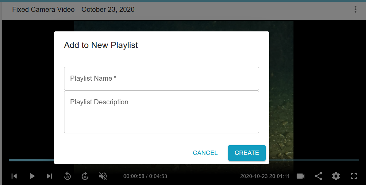Toggle fullscreen mode

(x=354, y=176)
